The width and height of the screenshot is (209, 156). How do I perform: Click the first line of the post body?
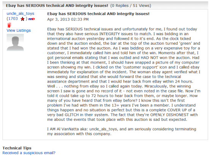(x=122, y=29)
